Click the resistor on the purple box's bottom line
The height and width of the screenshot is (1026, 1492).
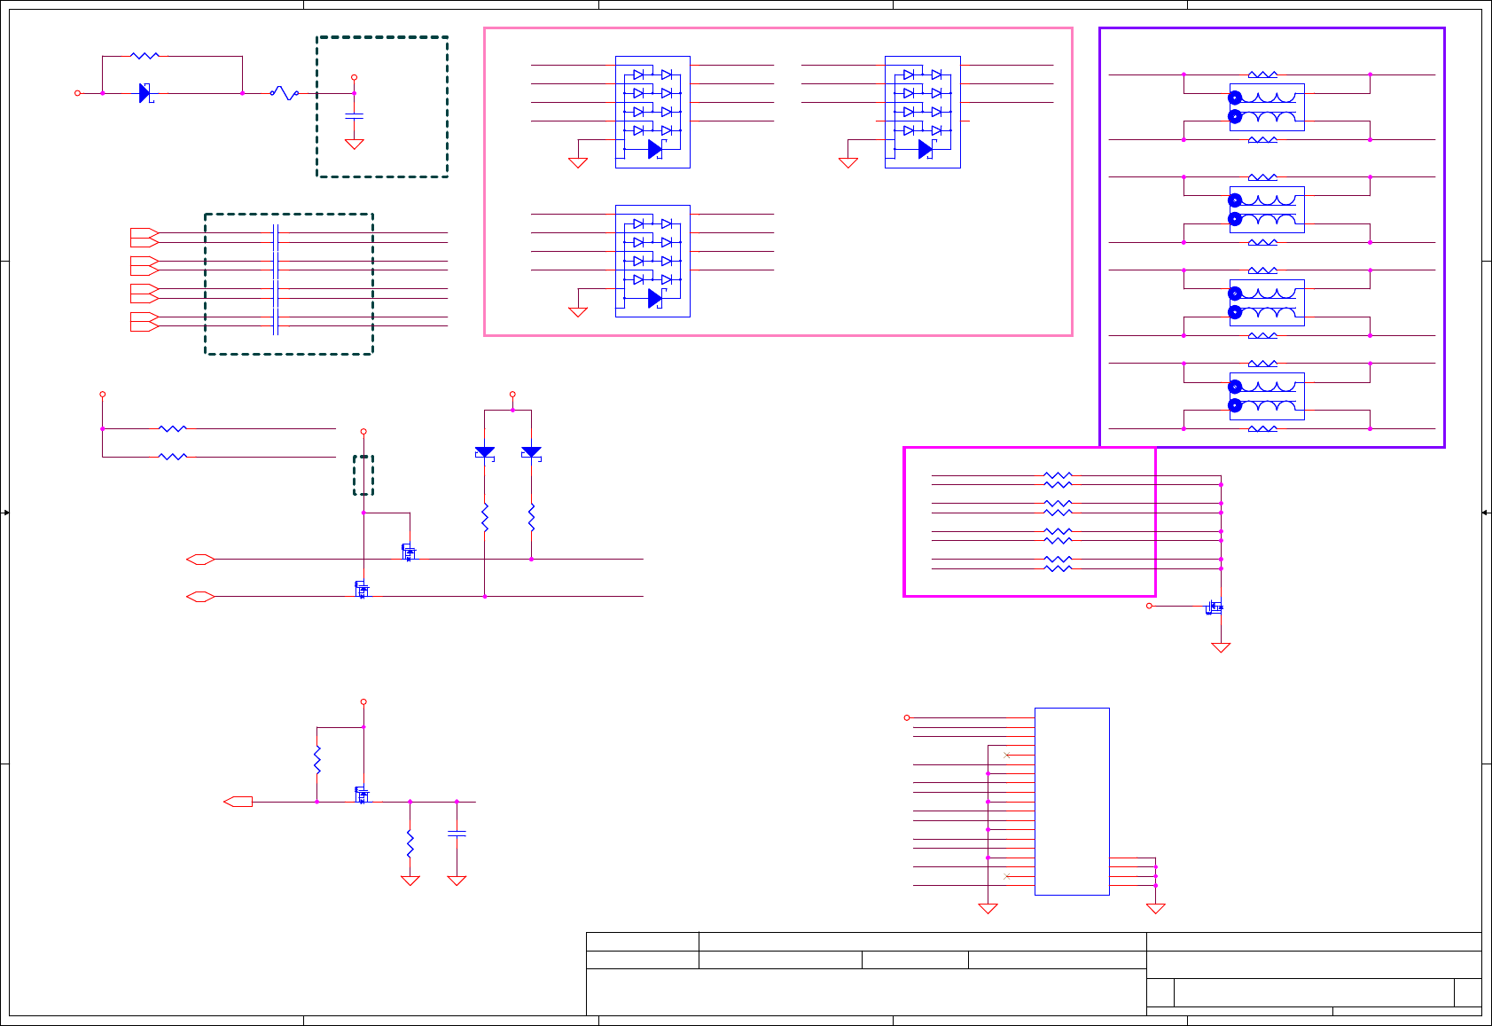click(x=1262, y=428)
